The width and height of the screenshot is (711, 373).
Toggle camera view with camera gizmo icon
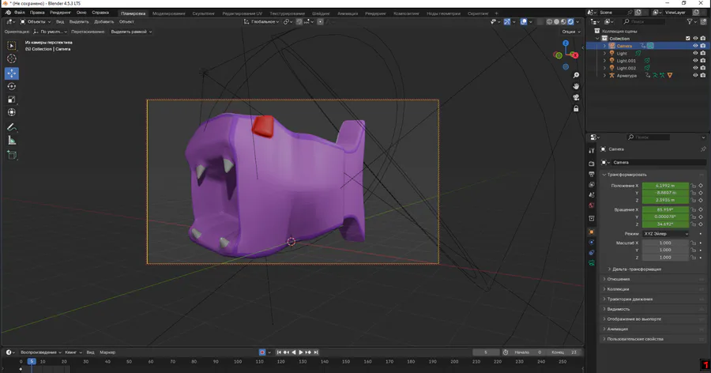(x=576, y=97)
